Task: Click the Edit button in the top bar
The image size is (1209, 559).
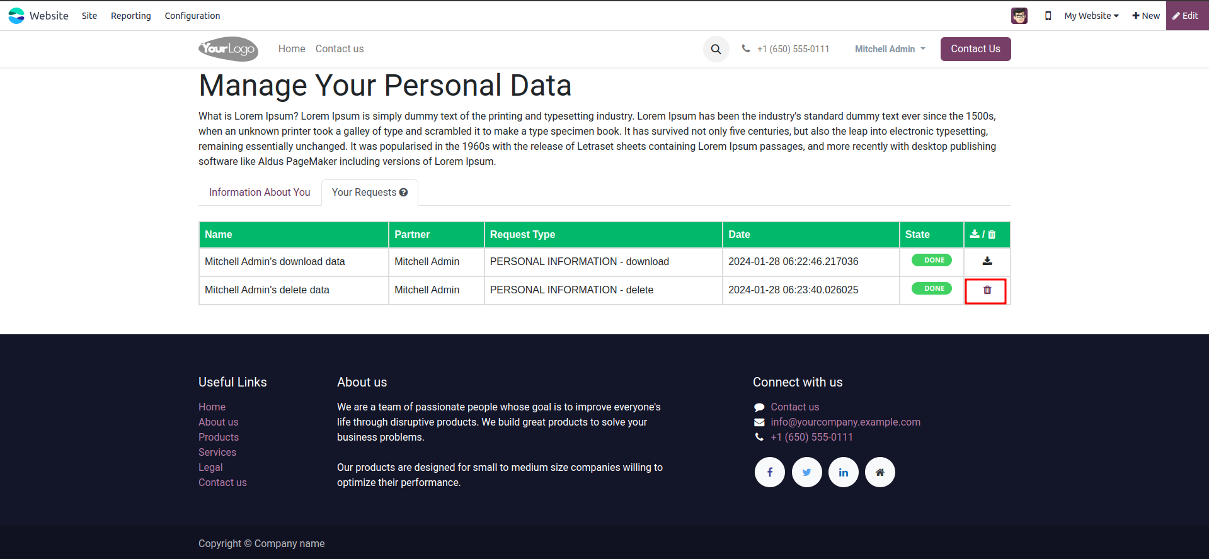Action: pos(1186,16)
